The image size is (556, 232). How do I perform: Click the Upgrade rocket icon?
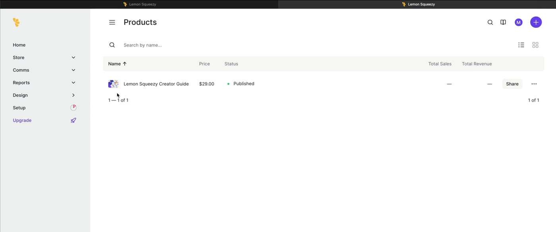73,120
